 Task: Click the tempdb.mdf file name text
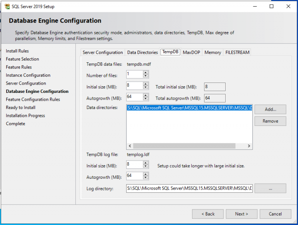(x=139, y=64)
